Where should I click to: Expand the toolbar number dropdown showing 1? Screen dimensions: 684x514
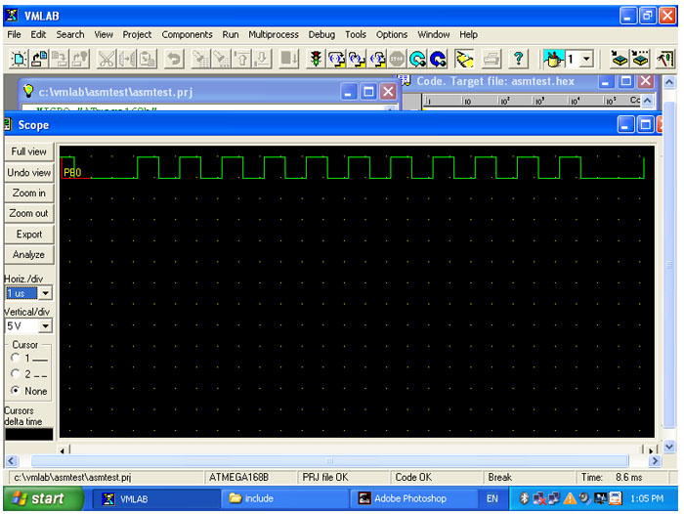585,60
